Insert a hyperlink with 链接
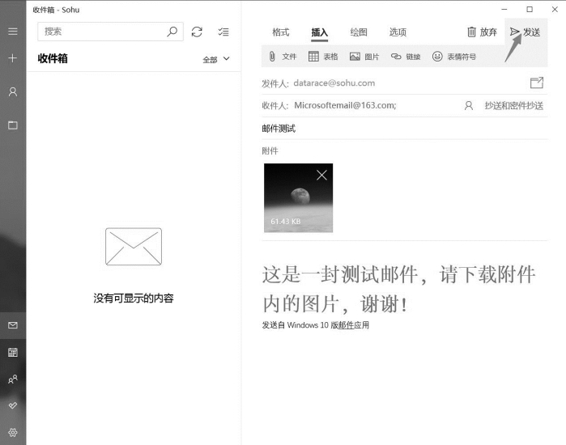 [x=406, y=57]
